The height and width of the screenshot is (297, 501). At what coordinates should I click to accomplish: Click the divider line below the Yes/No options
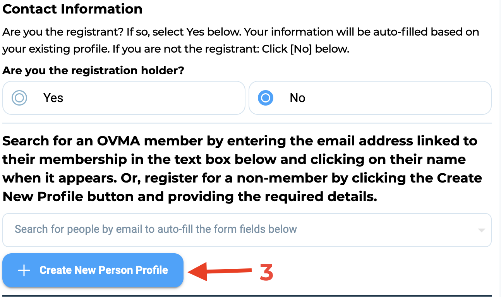[247, 123]
